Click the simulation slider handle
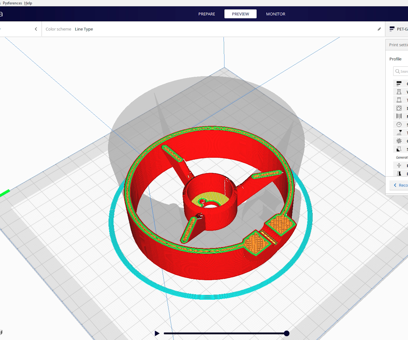The height and width of the screenshot is (340, 408). (x=286, y=333)
